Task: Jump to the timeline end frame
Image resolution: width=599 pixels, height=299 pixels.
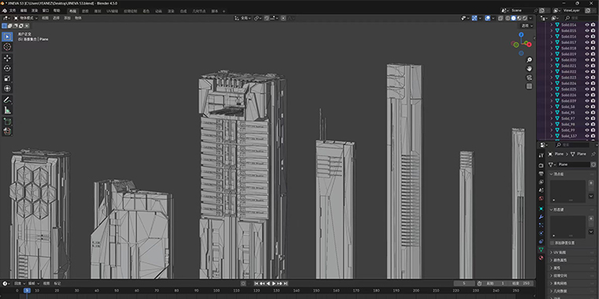Action: [285, 283]
